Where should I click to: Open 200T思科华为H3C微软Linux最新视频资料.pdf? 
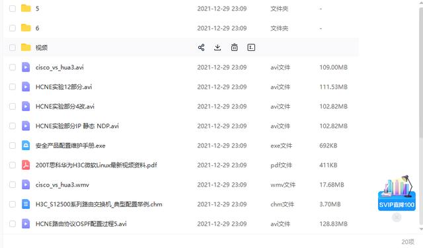96,165
